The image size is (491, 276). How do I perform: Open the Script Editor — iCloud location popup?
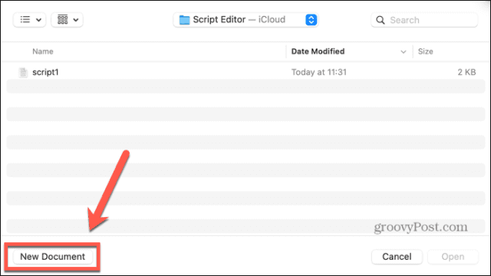tap(245, 20)
